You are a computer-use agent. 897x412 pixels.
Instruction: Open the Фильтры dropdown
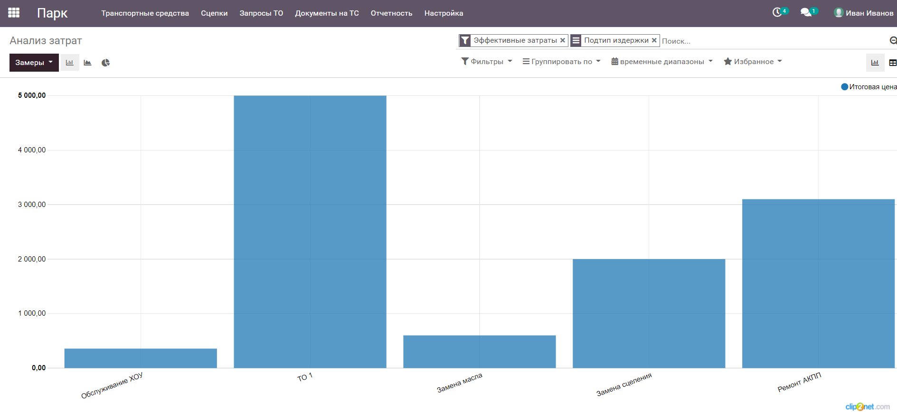click(487, 62)
